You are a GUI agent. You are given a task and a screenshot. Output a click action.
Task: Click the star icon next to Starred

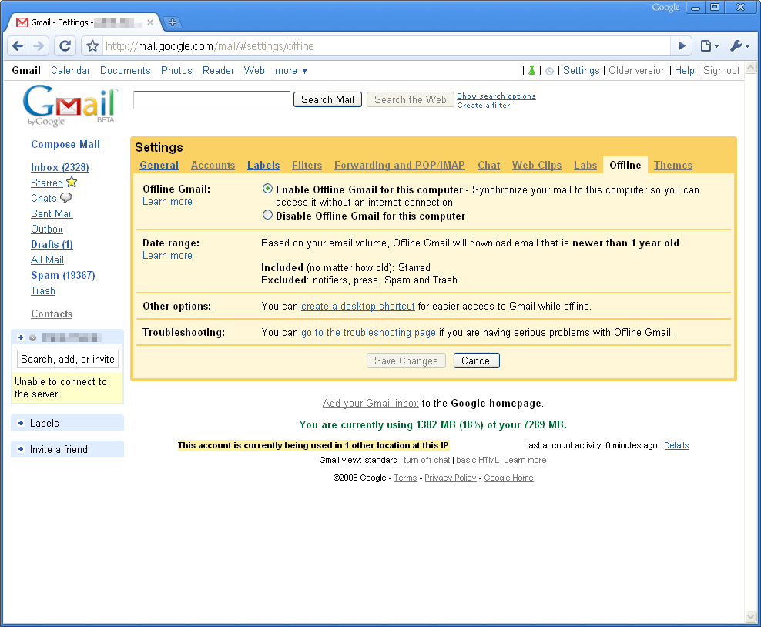[72, 183]
